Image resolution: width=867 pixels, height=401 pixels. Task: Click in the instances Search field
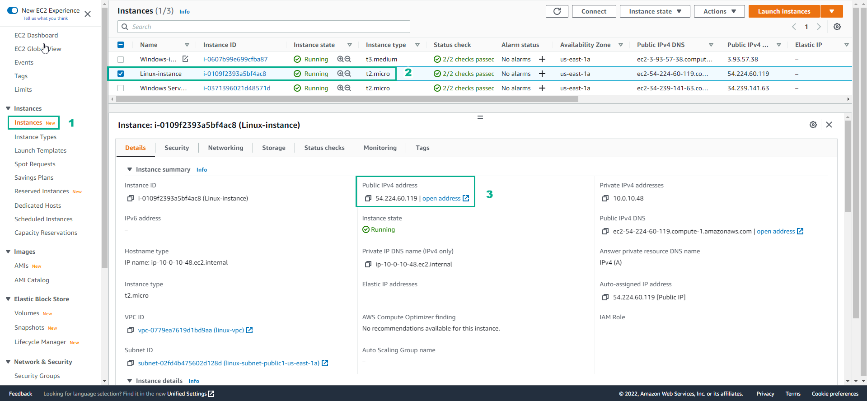coord(267,27)
